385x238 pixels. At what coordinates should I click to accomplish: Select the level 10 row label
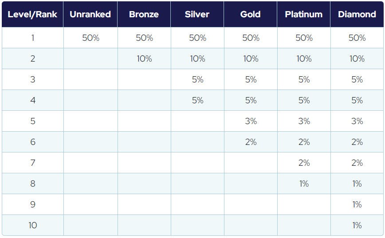point(32,226)
